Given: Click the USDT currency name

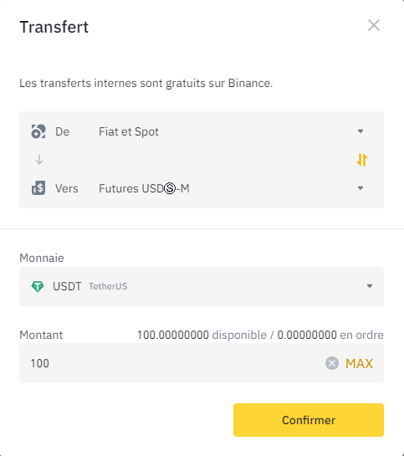Looking at the screenshot, I should pyautogui.click(x=67, y=286).
